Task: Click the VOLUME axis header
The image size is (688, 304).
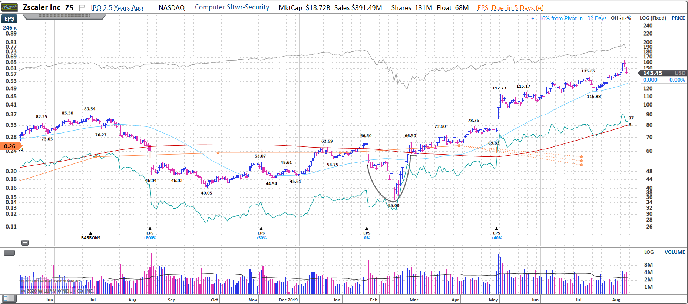Action: point(675,252)
